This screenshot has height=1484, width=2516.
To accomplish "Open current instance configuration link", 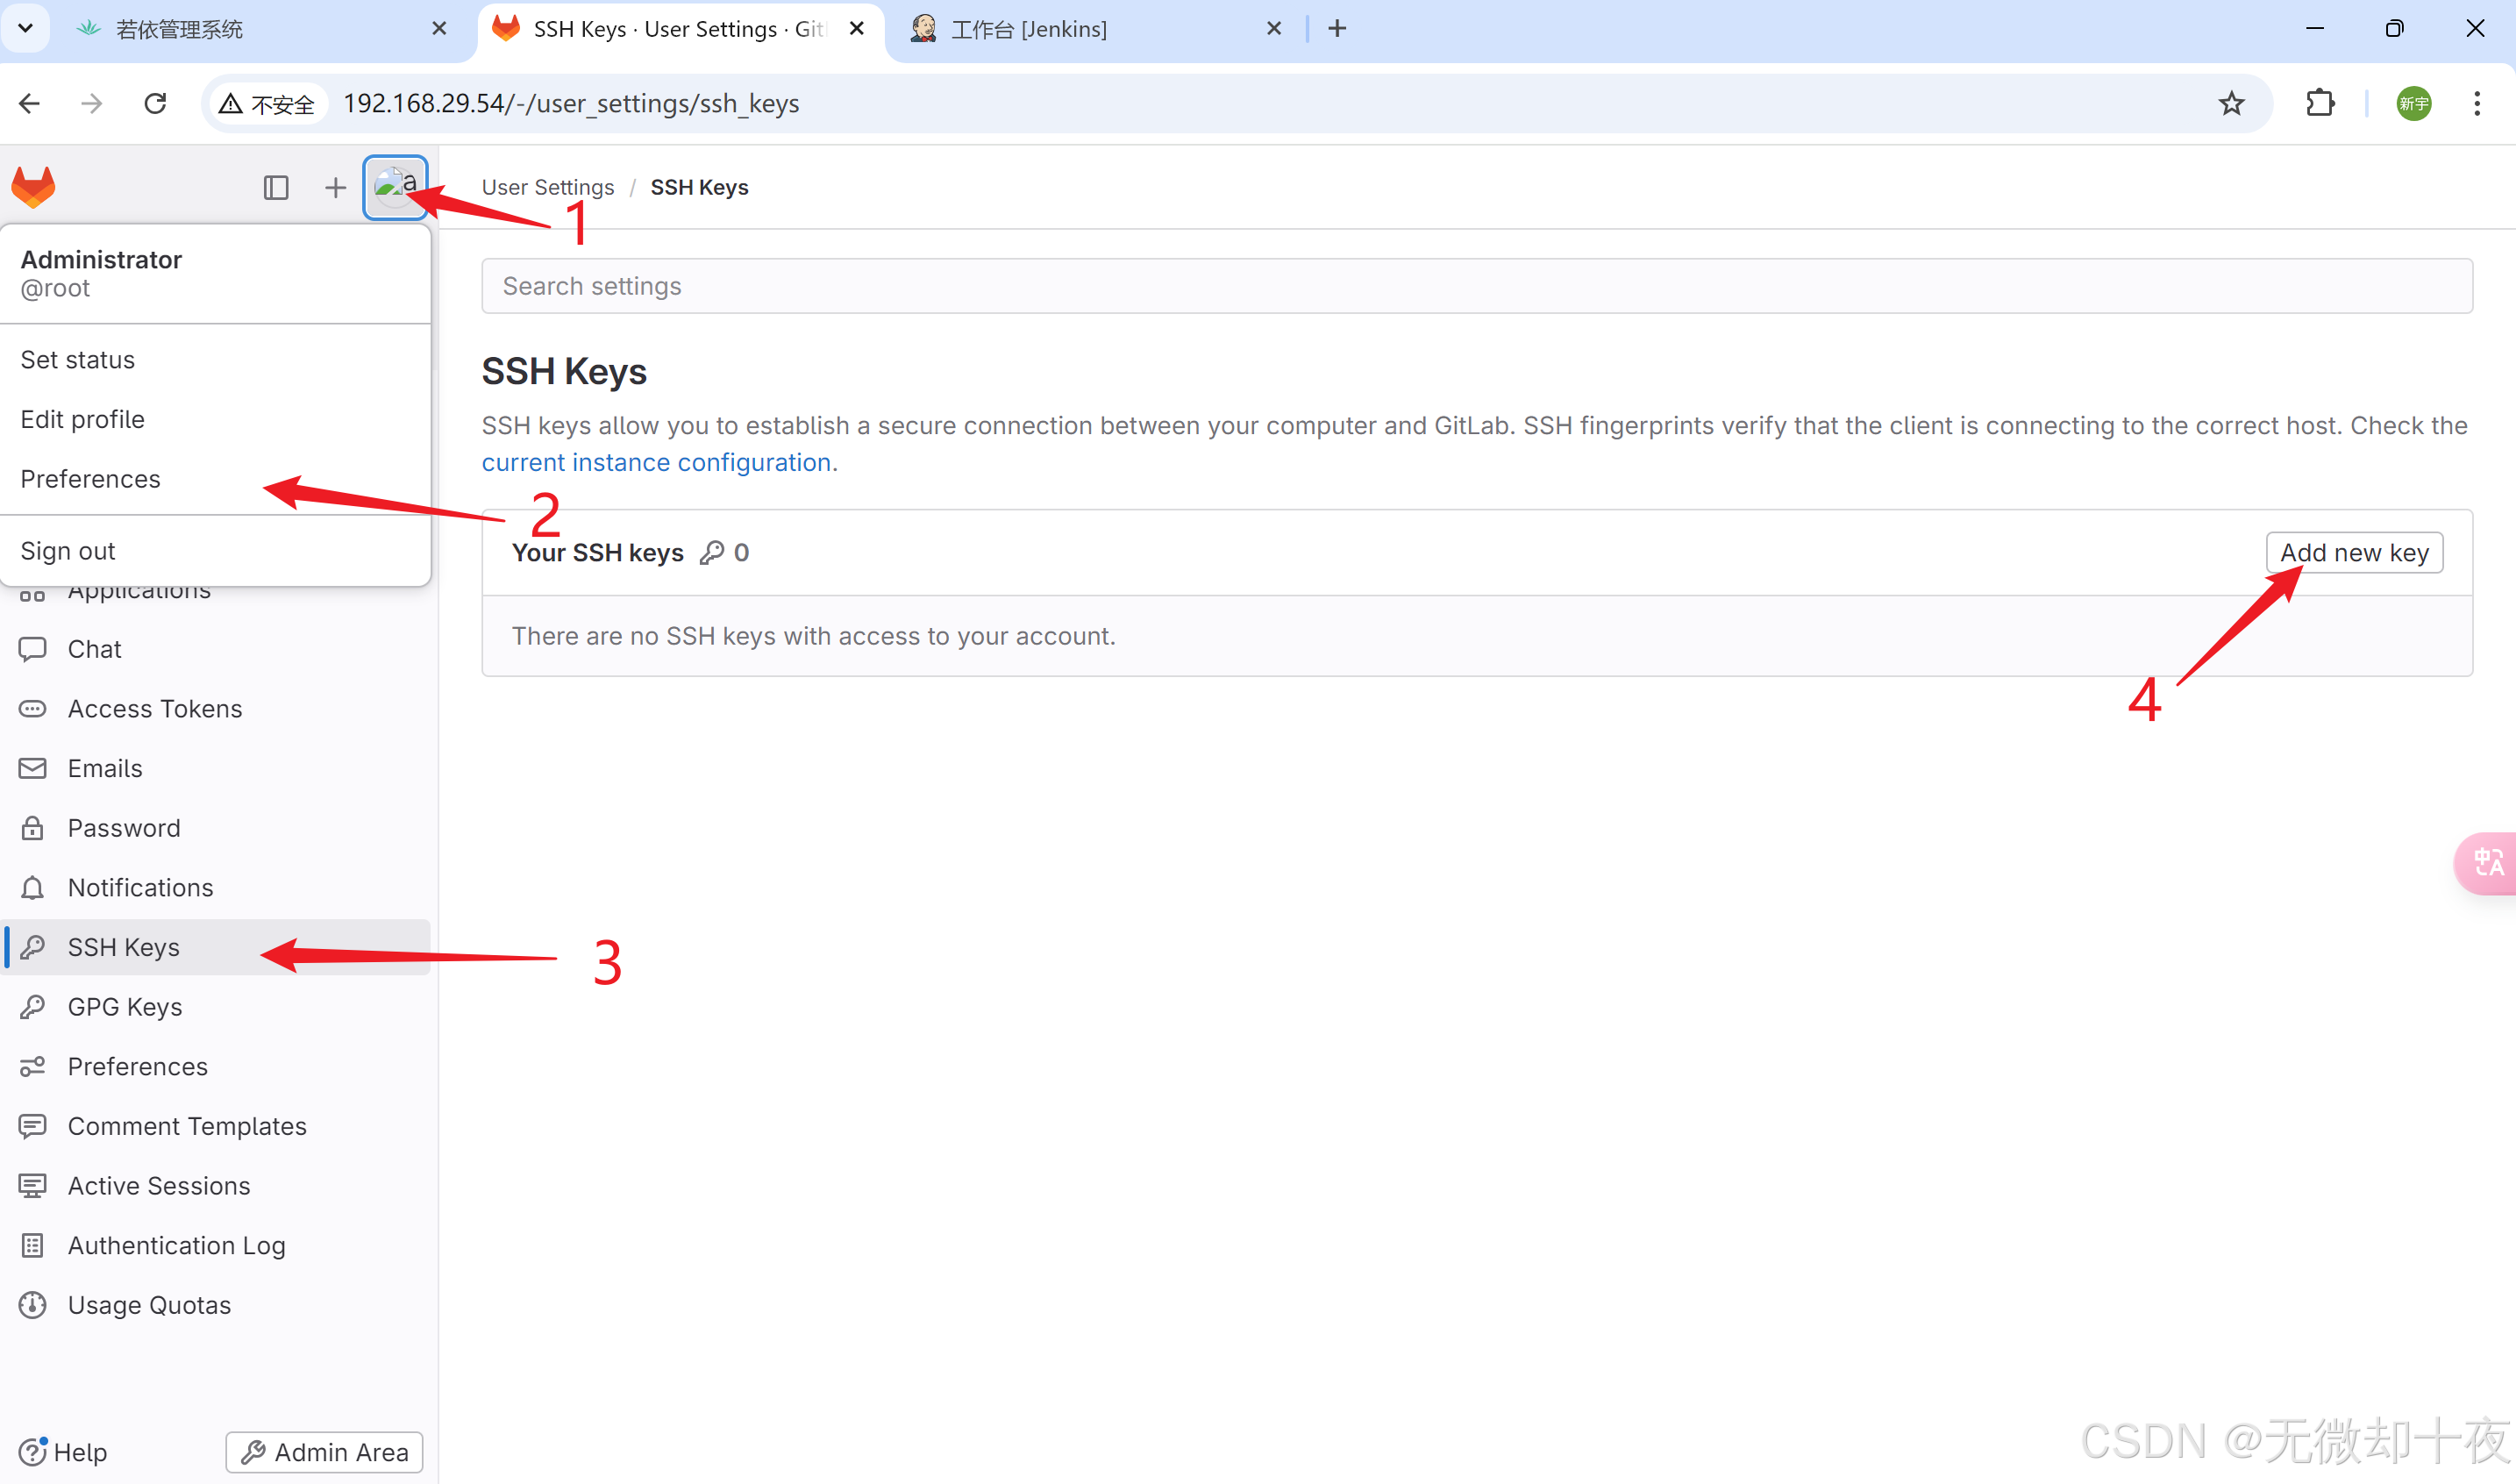I will 656,462.
